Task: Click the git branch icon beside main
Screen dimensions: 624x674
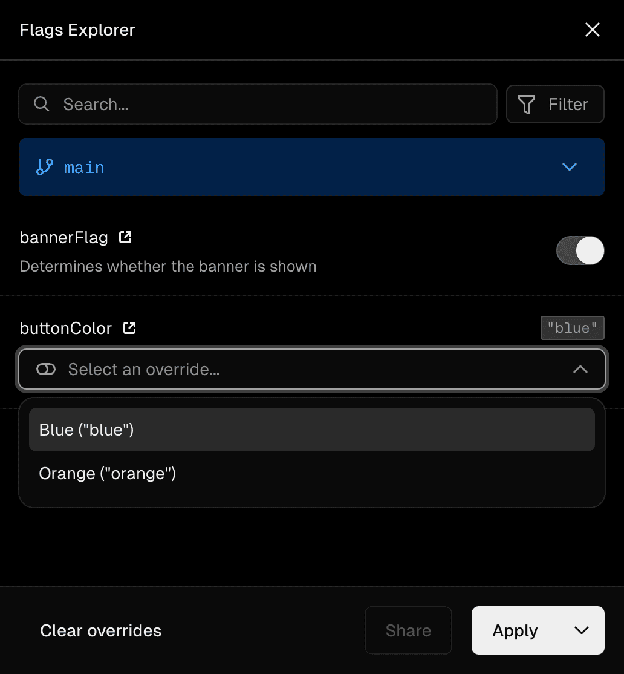Action: [44, 167]
